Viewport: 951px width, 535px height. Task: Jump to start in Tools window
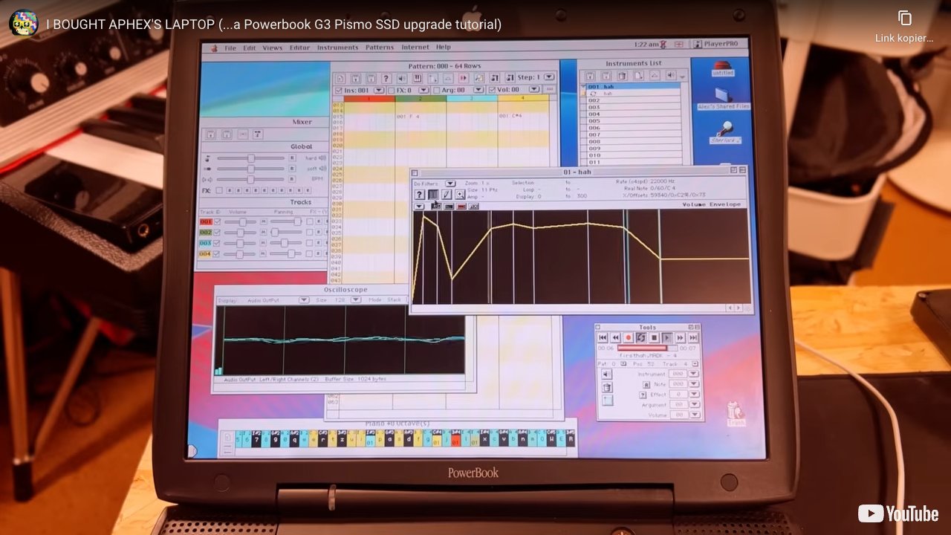(603, 337)
